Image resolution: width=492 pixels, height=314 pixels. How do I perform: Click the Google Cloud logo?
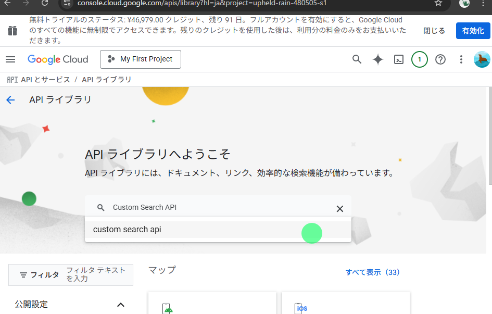pyautogui.click(x=58, y=59)
